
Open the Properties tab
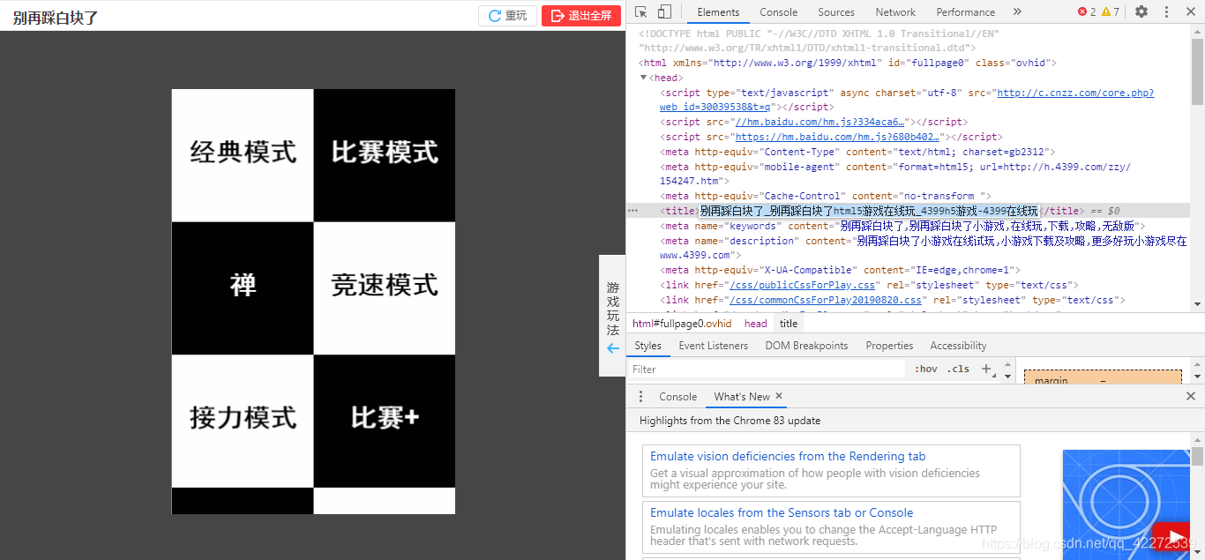[x=889, y=346]
